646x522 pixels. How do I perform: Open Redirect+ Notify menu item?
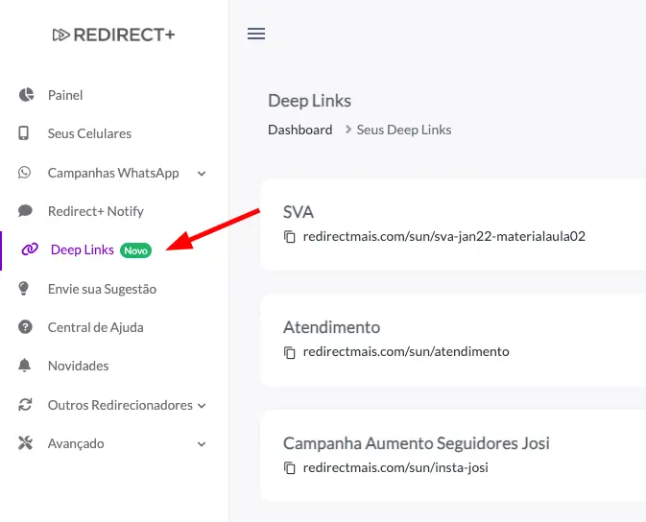tap(96, 211)
